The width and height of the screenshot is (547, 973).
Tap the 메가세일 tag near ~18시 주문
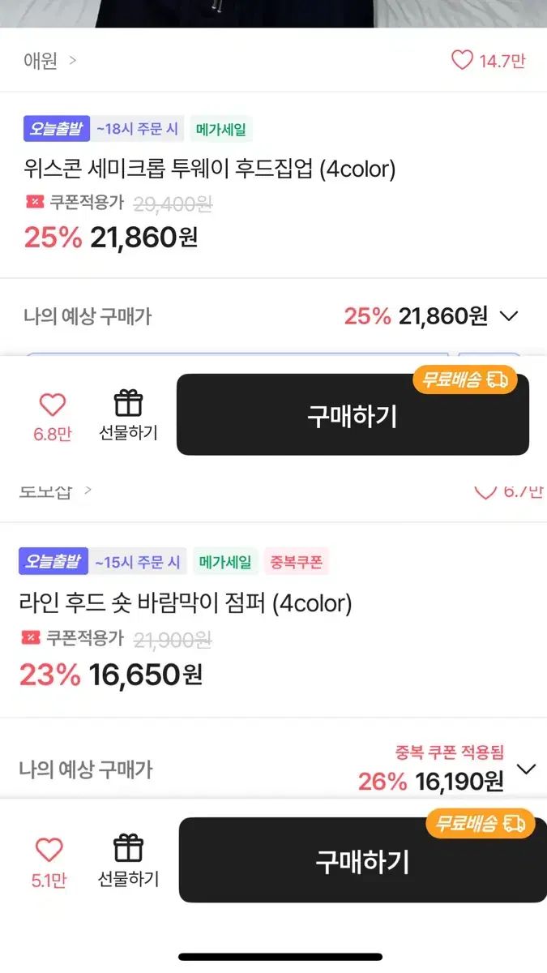click(x=221, y=128)
